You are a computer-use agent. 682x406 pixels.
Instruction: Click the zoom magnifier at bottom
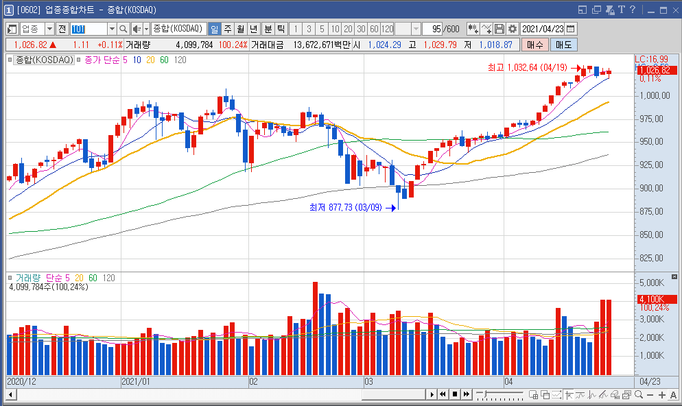639,395
